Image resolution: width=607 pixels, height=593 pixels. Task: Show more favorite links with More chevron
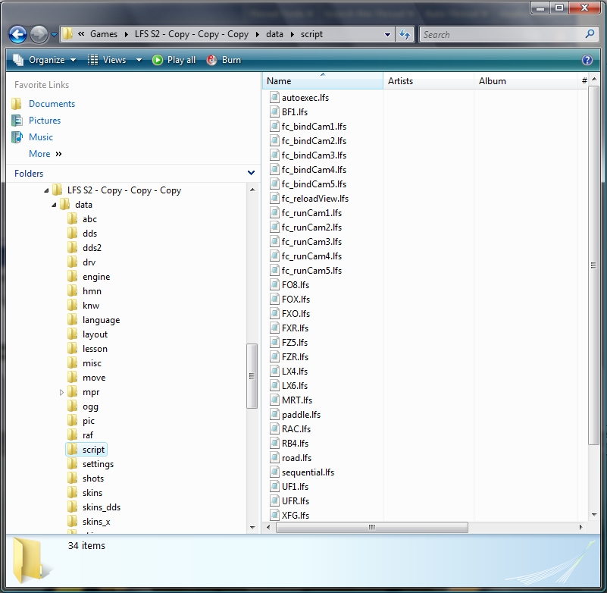pyautogui.click(x=58, y=154)
